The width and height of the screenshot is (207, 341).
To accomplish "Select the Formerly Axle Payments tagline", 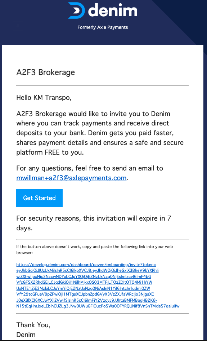I will (103, 27).
